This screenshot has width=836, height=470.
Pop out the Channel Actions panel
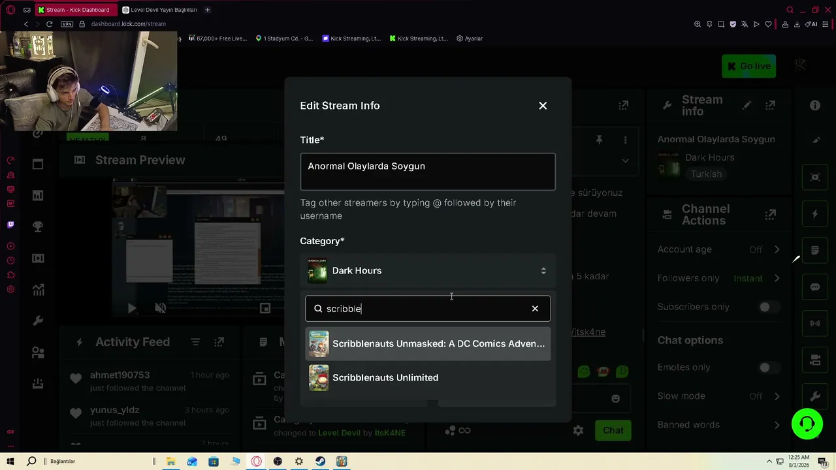tap(771, 214)
